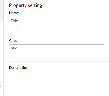Click empty space between Alias field and Description label
This screenshot has width=109, height=96.
pos(57,57)
